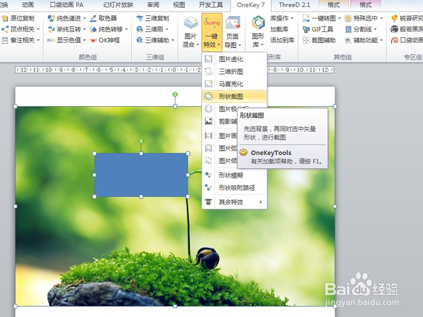Click the 添加到库 (Add to Library) button
Viewport: 423px width, 317px height.
(x=282, y=40)
